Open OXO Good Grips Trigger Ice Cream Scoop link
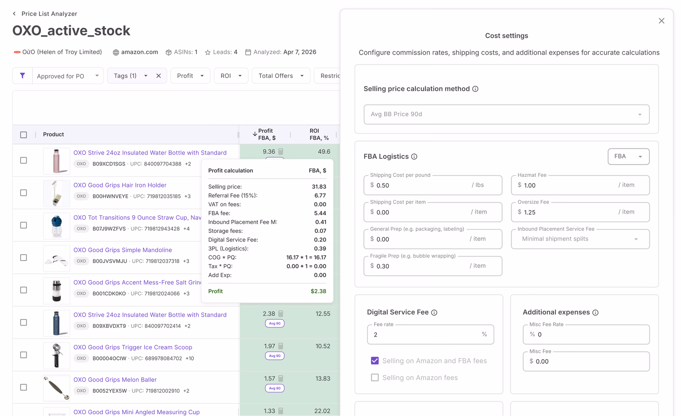 133,347
